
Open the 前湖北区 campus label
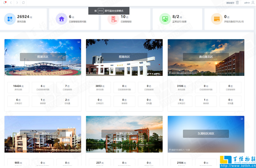pos(43,57)
